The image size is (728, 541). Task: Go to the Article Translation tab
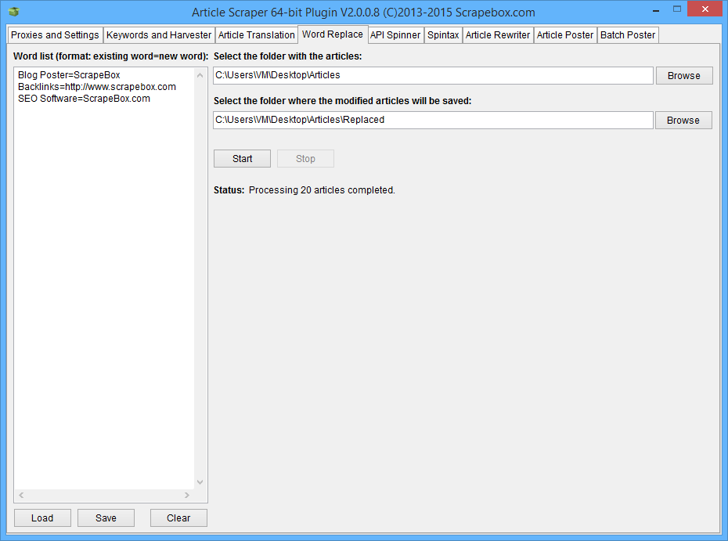pos(256,35)
